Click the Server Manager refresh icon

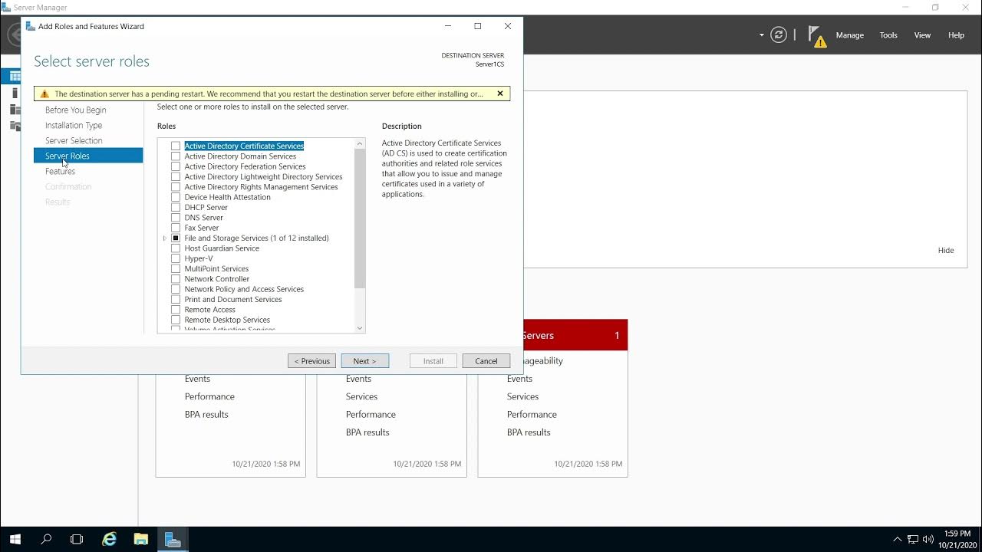pyautogui.click(x=779, y=35)
